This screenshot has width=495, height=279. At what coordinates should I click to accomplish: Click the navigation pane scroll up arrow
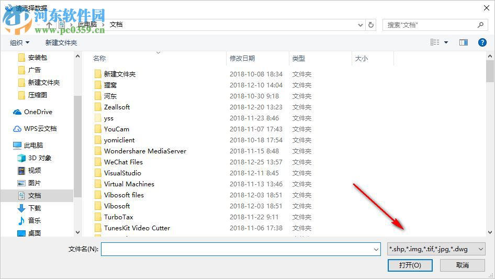point(77,56)
